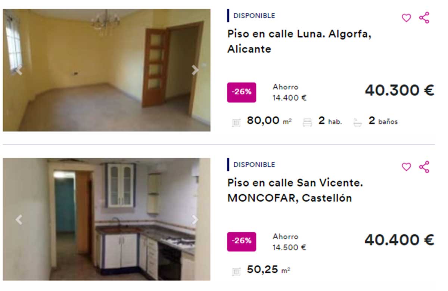This screenshot has width=448, height=291.
Task: Click the 40.300 € price
Action: coord(399,90)
